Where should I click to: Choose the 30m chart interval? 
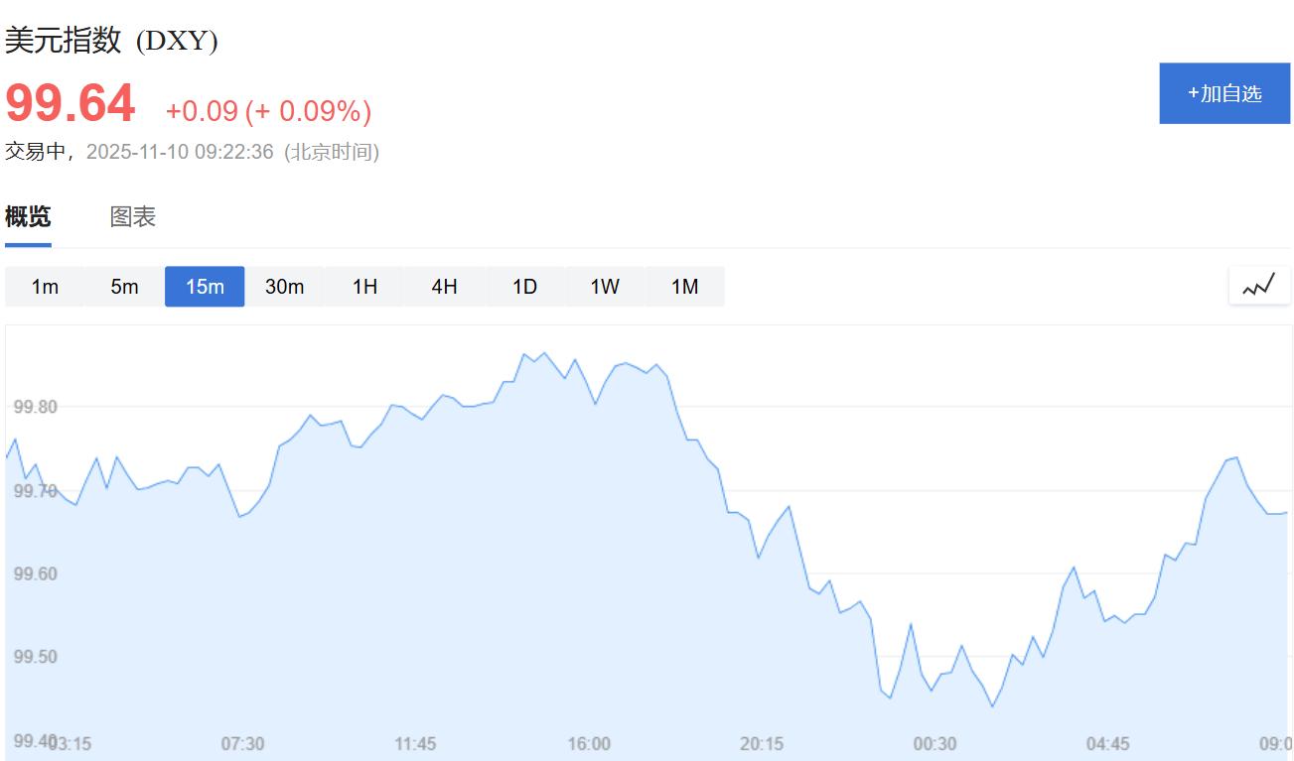[284, 287]
